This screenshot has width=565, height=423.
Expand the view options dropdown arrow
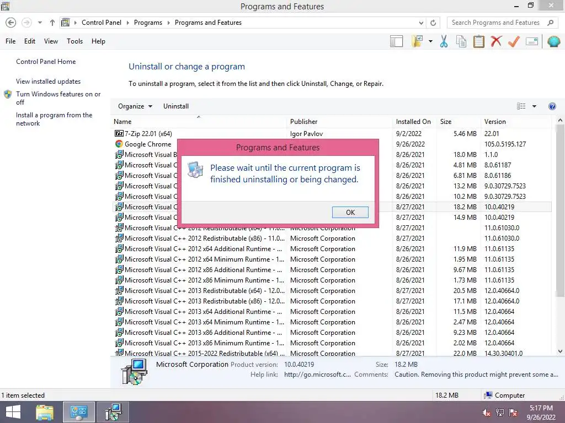(534, 106)
